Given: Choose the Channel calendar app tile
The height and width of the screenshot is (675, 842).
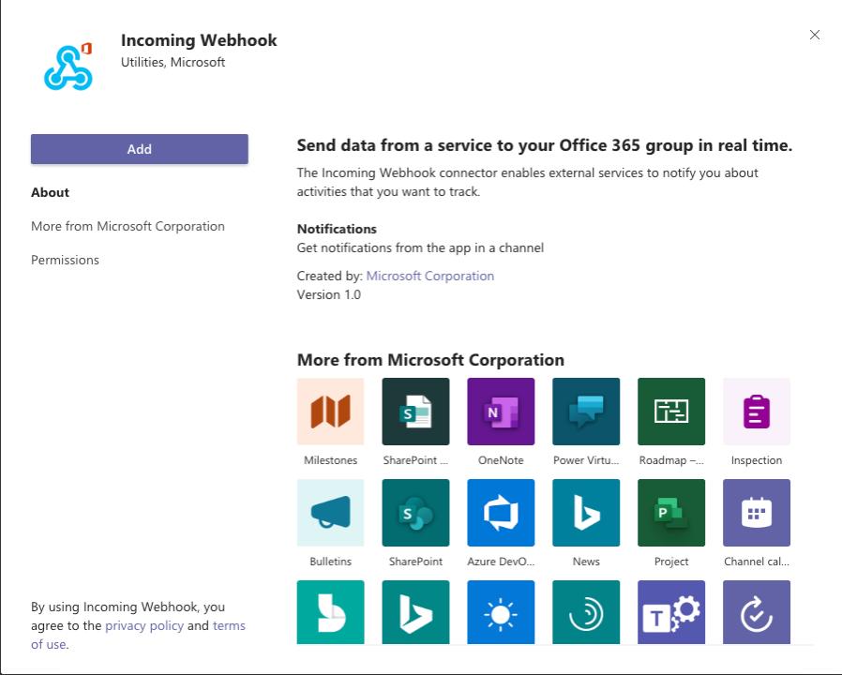Looking at the screenshot, I should click(757, 513).
